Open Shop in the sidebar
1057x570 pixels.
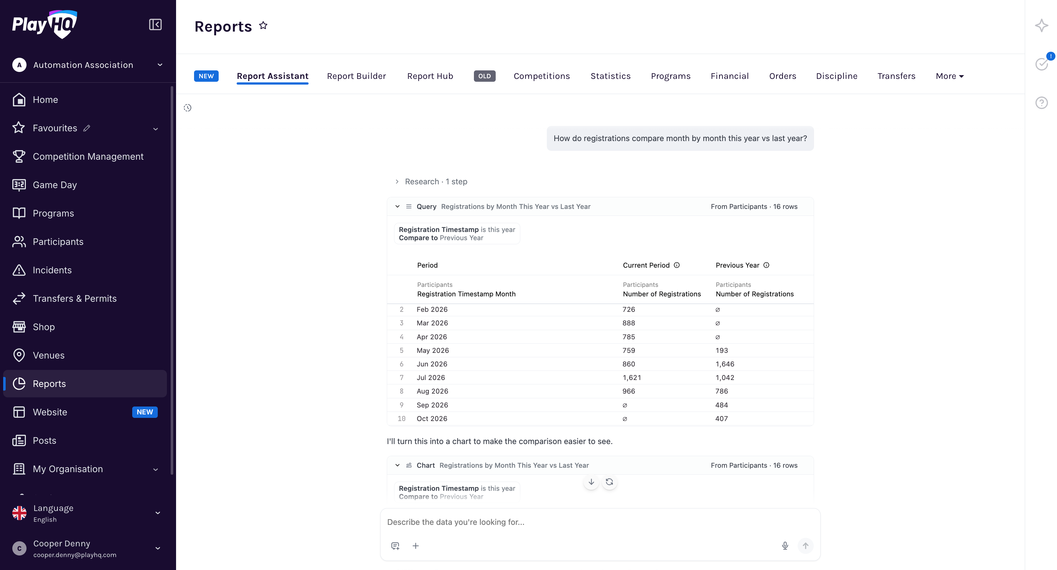click(85, 327)
